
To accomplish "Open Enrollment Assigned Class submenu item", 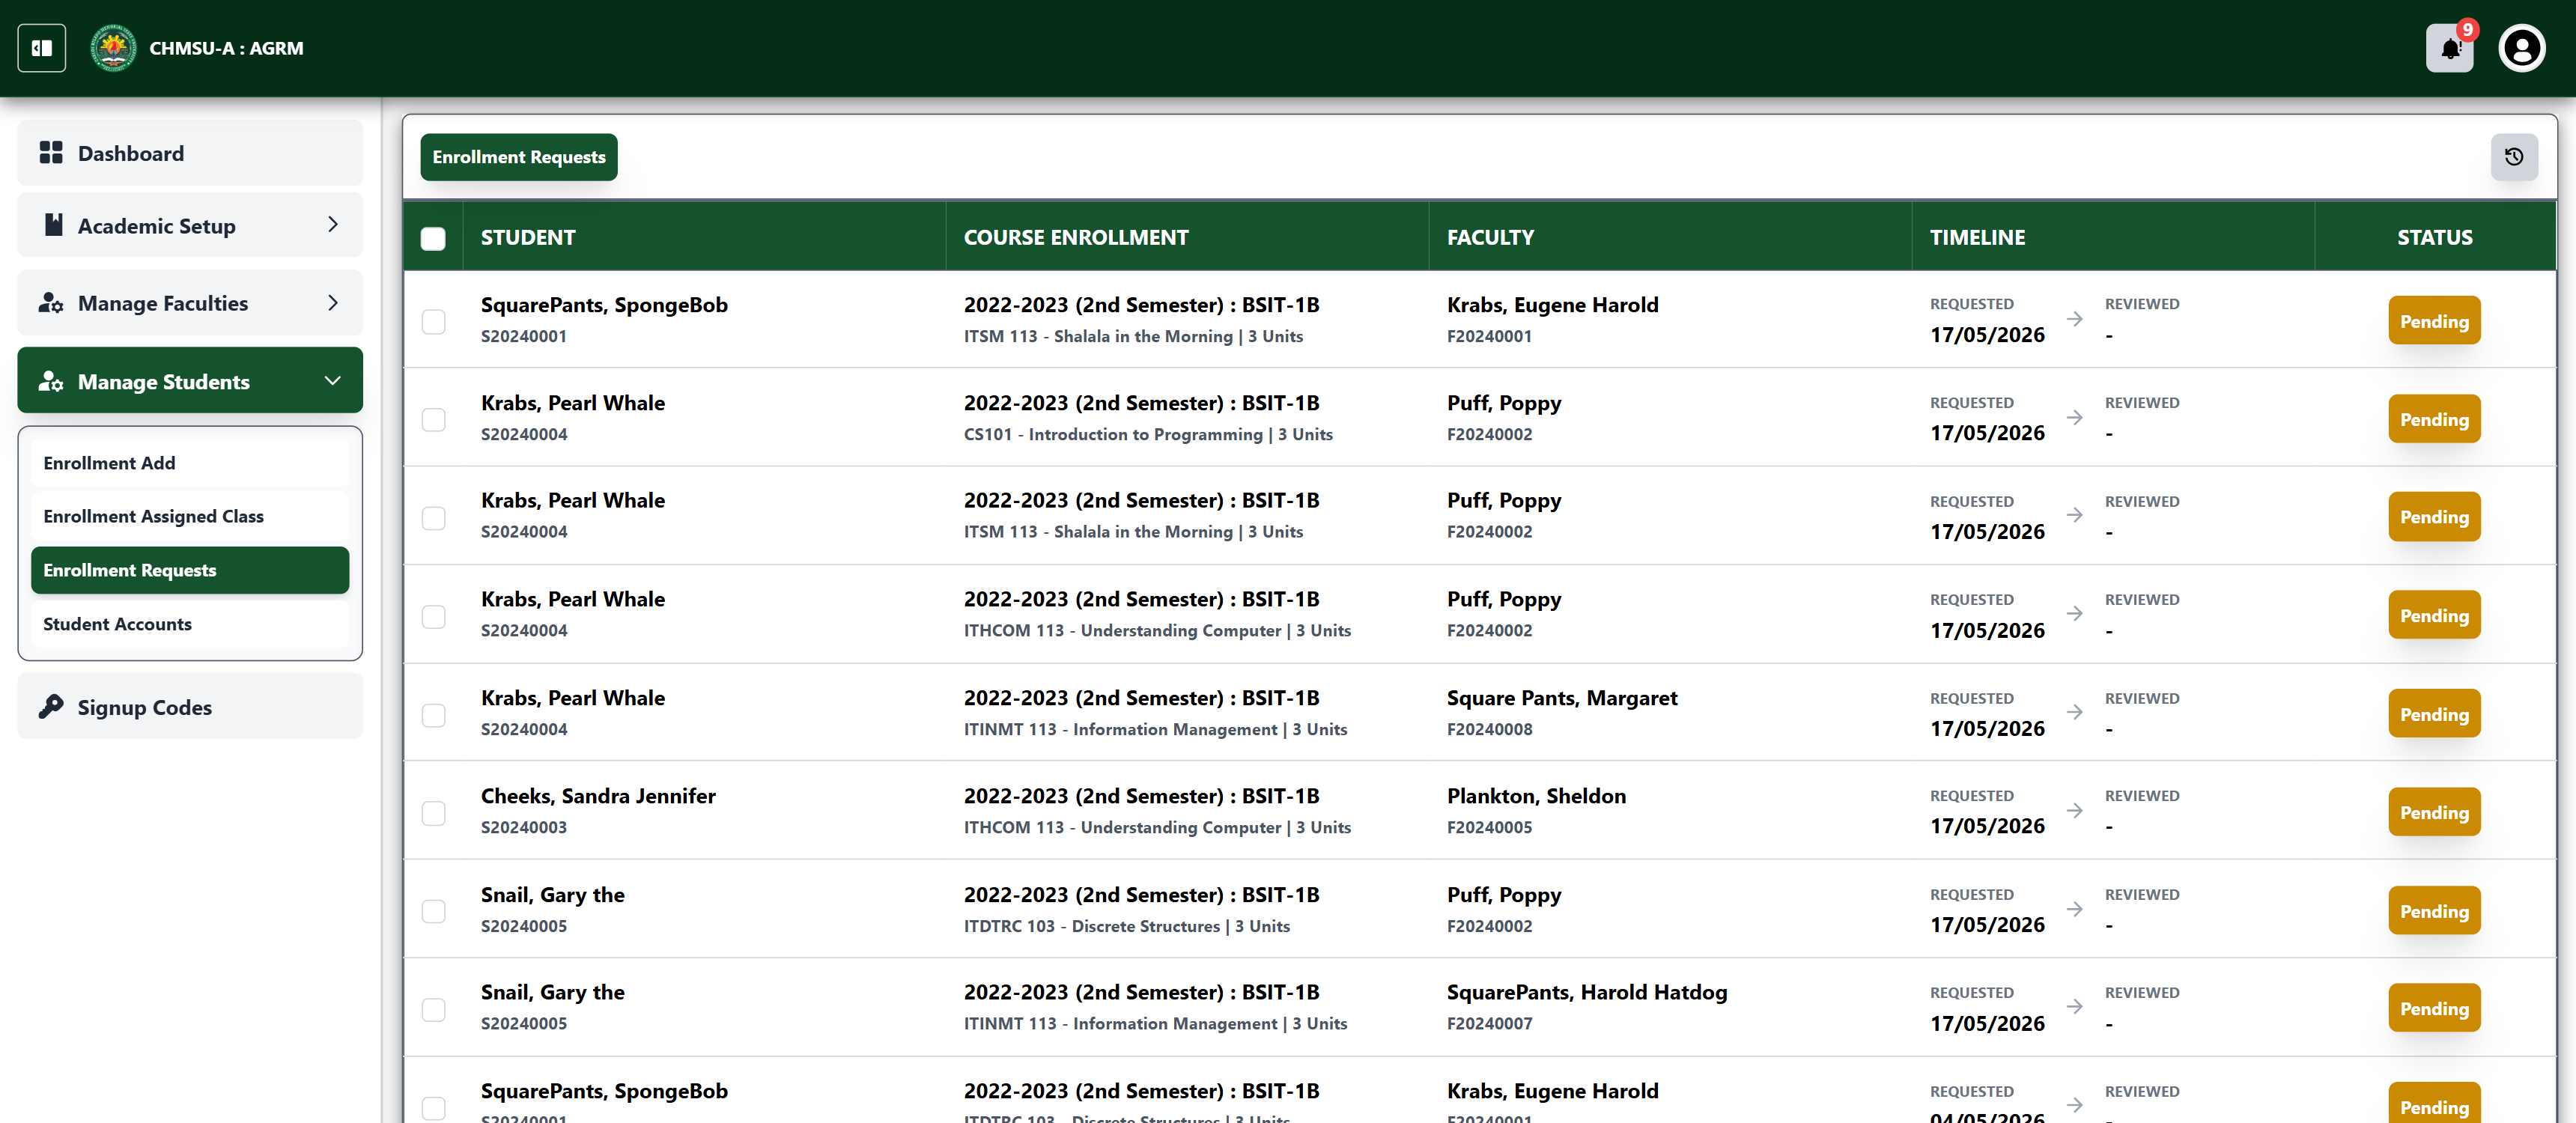I will pyautogui.click(x=190, y=516).
